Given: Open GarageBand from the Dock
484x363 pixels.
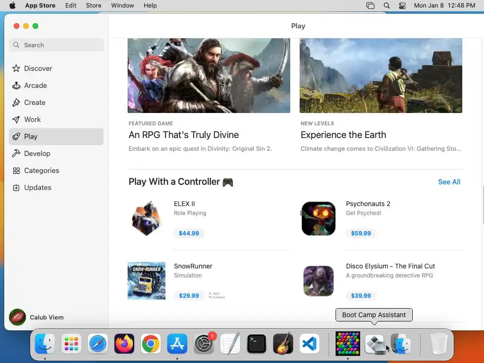Looking at the screenshot, I should [x=283, y=344].
